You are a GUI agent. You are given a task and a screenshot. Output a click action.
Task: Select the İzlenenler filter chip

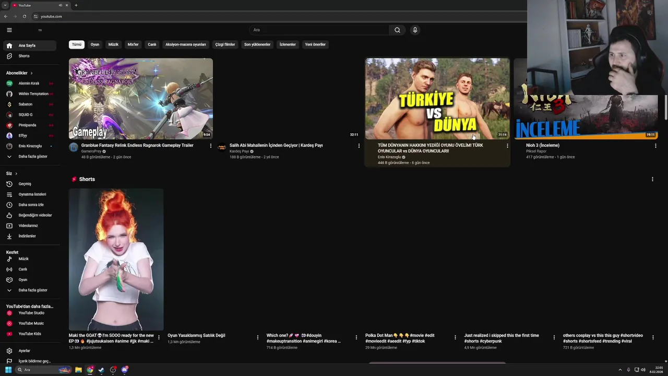point(288,44)
